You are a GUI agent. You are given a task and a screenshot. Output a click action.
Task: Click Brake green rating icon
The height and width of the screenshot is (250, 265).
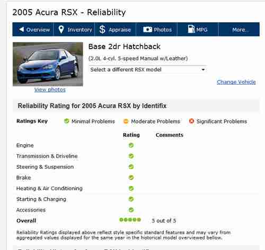[x=131, y=178]
